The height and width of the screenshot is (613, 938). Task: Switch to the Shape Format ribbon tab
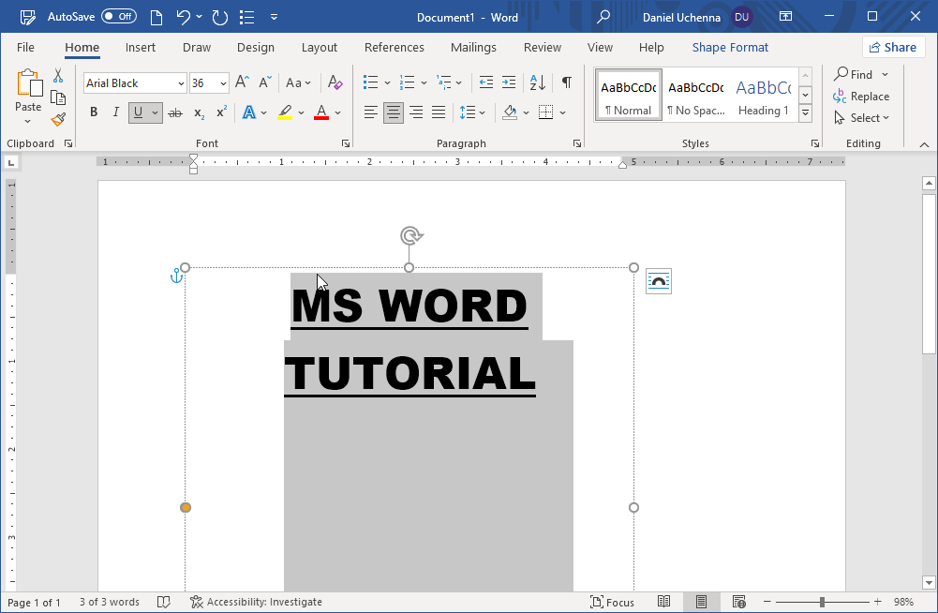point(730,47)
